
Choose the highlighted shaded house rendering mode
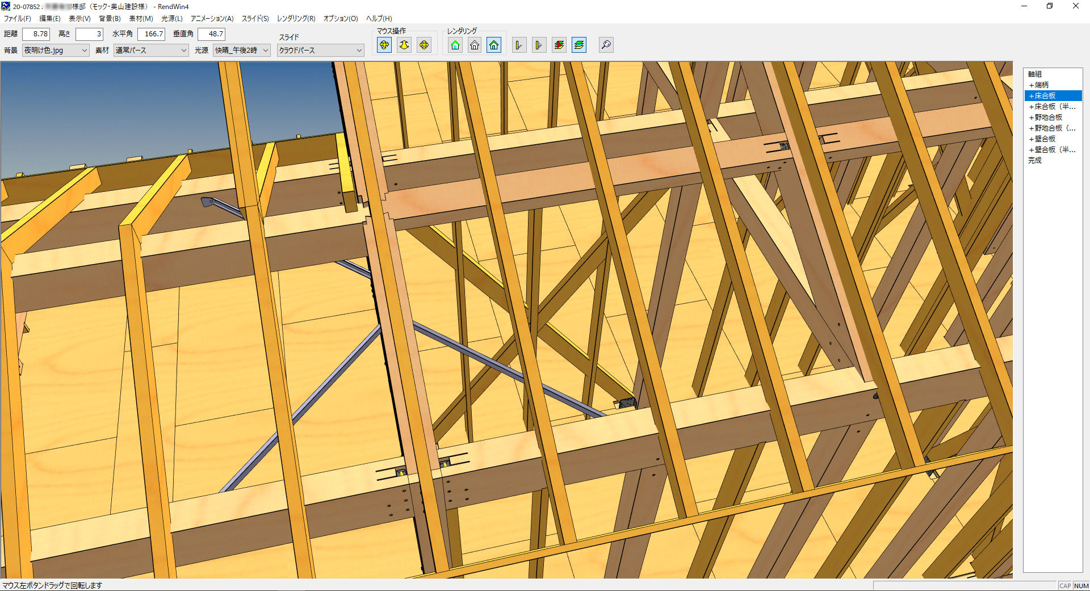click(494, 45)
